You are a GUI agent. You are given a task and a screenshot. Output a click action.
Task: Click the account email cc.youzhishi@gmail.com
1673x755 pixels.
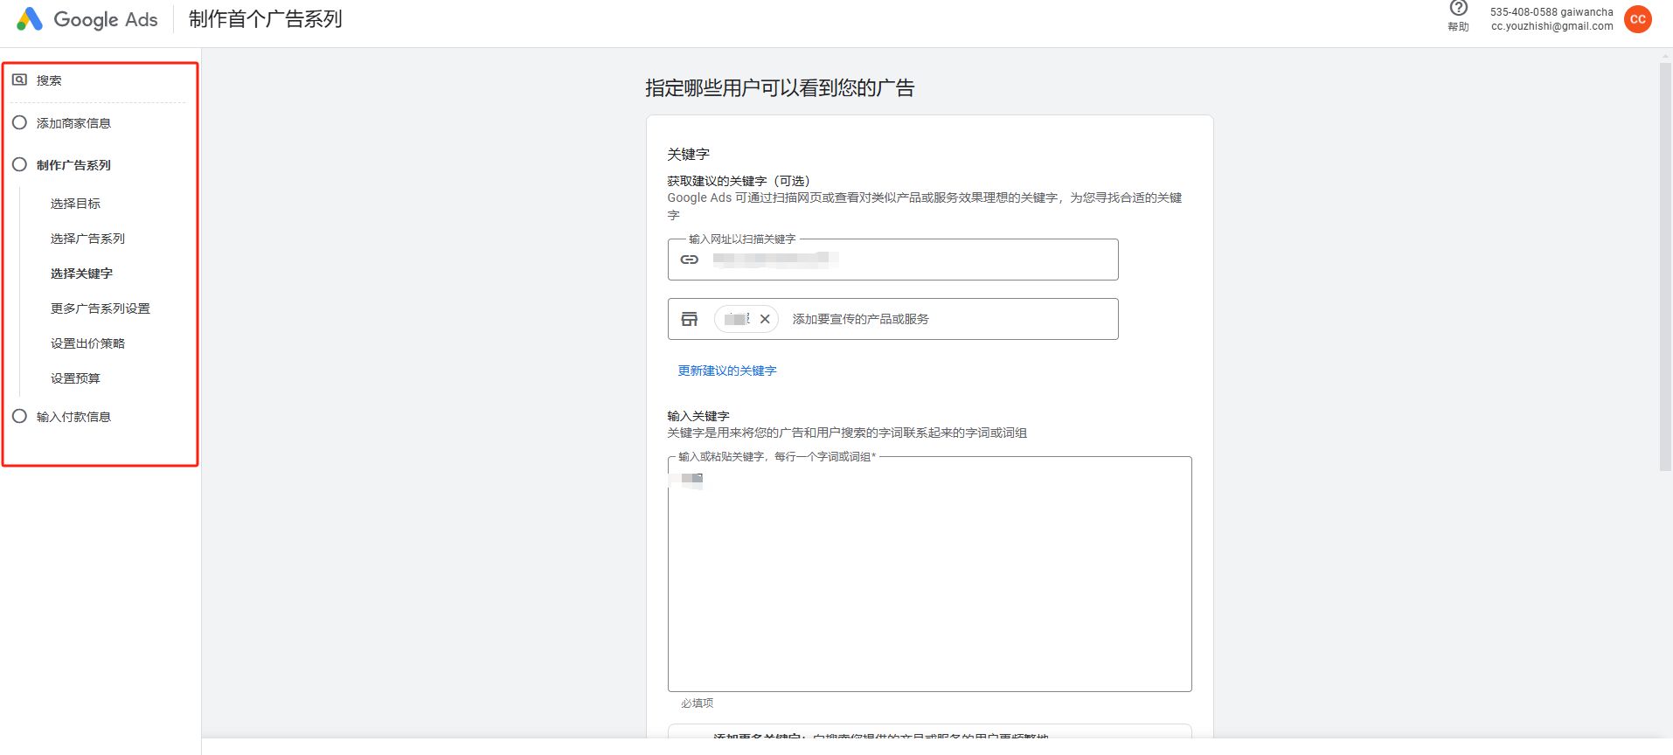[x=1552, y=26]
